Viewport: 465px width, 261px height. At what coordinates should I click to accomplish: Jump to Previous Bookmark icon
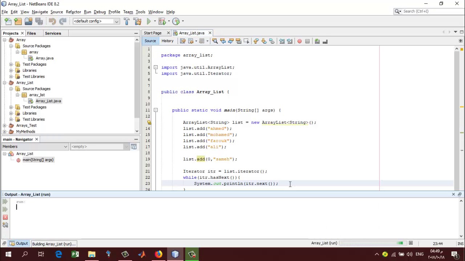256,41
